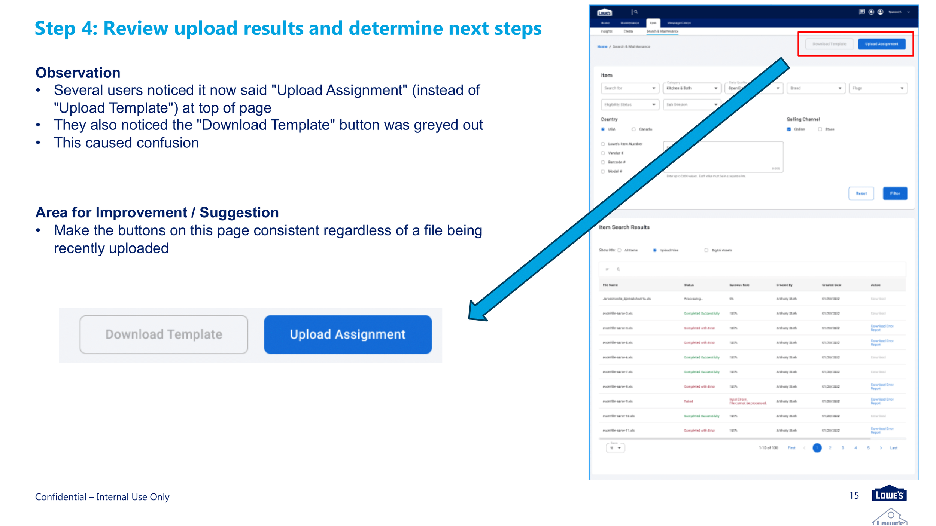Open the Brand dropdown
Image resolution: width=936 pixels, height=526 pixels.
point(815,88)
